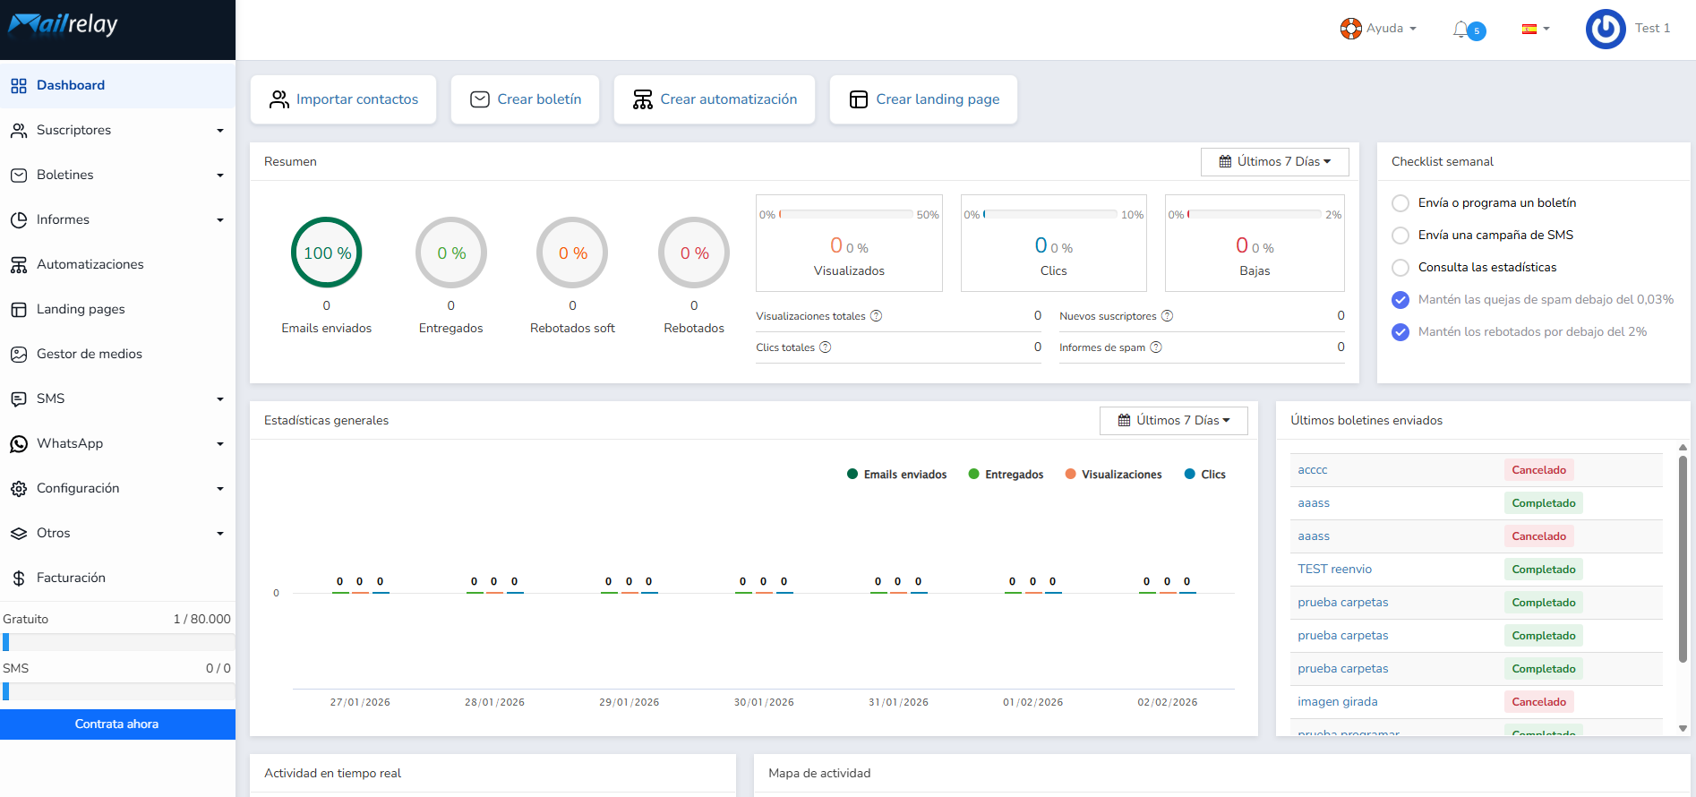
Task: Check 'Consulta las estadísticas' item
Action: point(1400,268)
